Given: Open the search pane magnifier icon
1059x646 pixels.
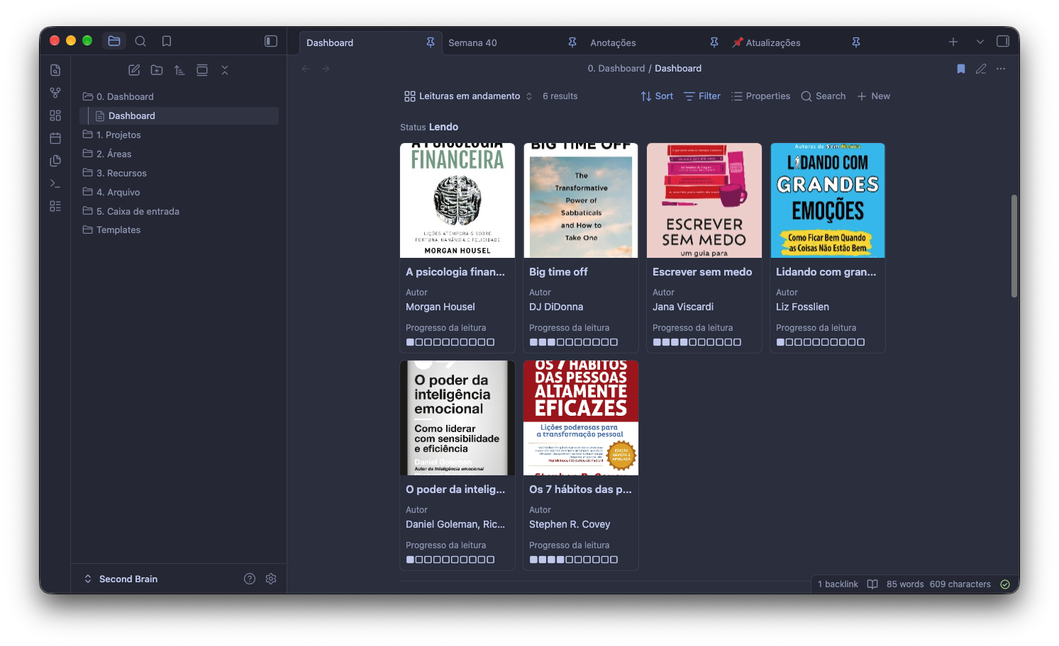Looking at the screenshot, I should pos(140,41).
